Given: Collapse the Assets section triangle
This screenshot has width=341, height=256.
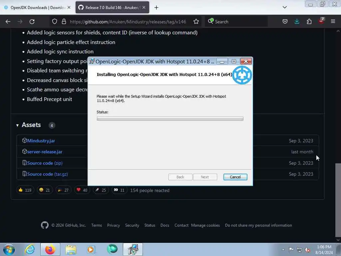Looking at the screenshot, I should [x=17, y=125].
